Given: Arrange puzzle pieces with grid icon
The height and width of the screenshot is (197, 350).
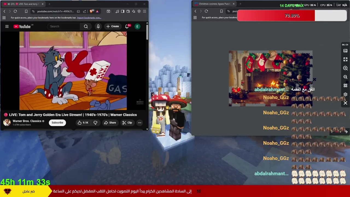Looking at the screenshot, I should tap(345, 86).
